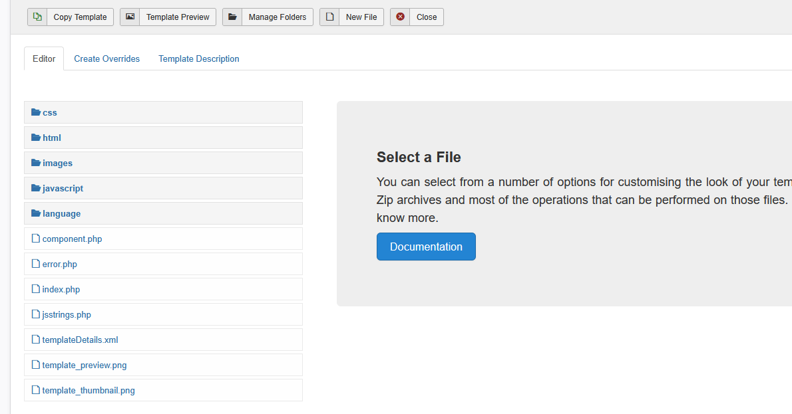Switch to the Create Overrides tab
This screenshot has height=414, width=792.
[x=106, y=59]
